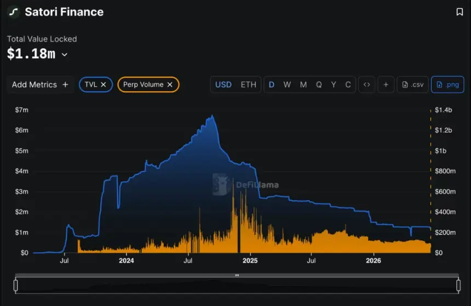Viewport: 471px width, 306px height.
Task: Download the chart data as .csv
Action: 413,84
